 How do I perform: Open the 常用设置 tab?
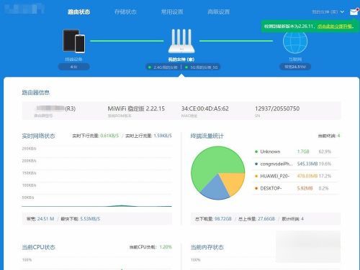pyautogui.click(x=172, y=11)
